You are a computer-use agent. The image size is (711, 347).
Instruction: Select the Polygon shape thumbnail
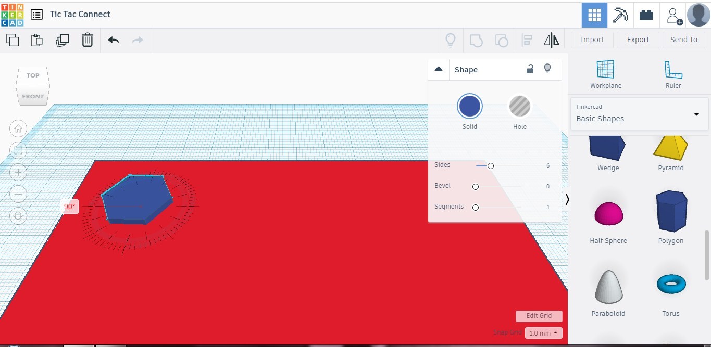[670, 211]
